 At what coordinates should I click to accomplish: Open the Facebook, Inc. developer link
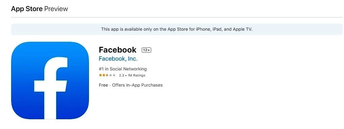click(118, 59)
